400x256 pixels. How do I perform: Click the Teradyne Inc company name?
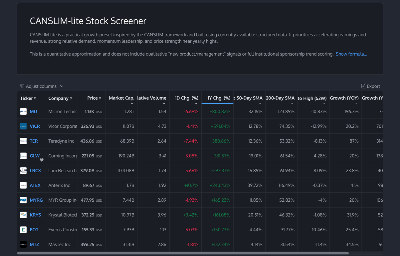61,141
